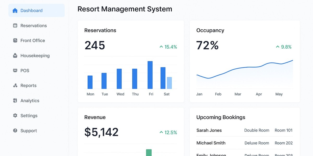The width and height of the screenshot is (313, 156).
Task: Select the Sarah Jones booking
Action: [244, 130]
